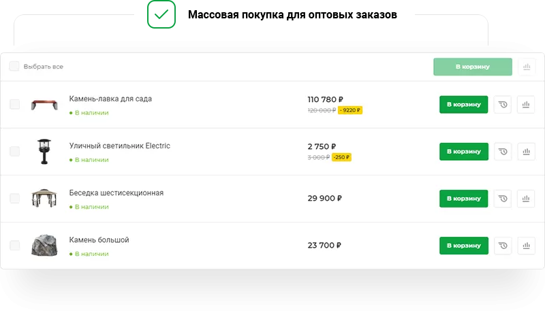The width and height of the screenshot is (545, 313).
Task: Toggle the Выбрать все checkbox
Action: click(14, 67)
